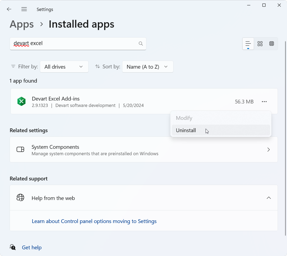Viewport: 287px width, 256px height.
Task: Choose Modify from the context menu
Action: tap(221, 118)
